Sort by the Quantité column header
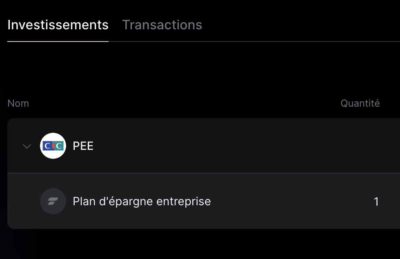The width and height of the screenshot is (400, 259). (360, 103)
